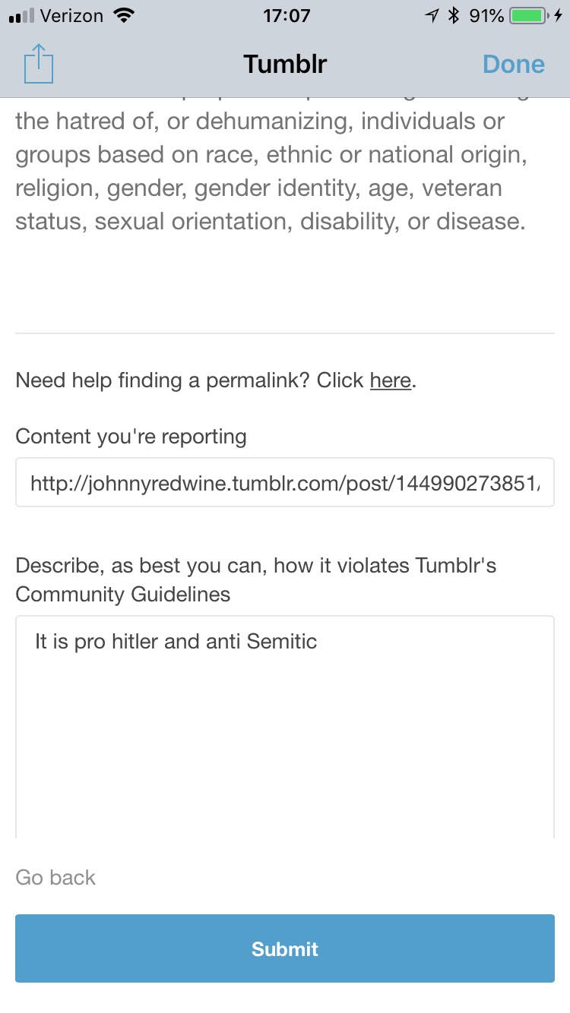Tap the Verizon carrier label

click(71, 15)
